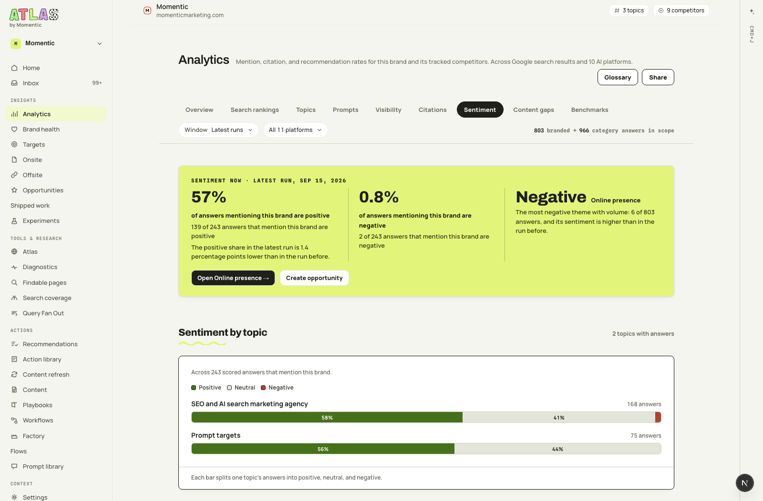Open Onsite via its page icon
763x501 pixels.
point(14,160)
